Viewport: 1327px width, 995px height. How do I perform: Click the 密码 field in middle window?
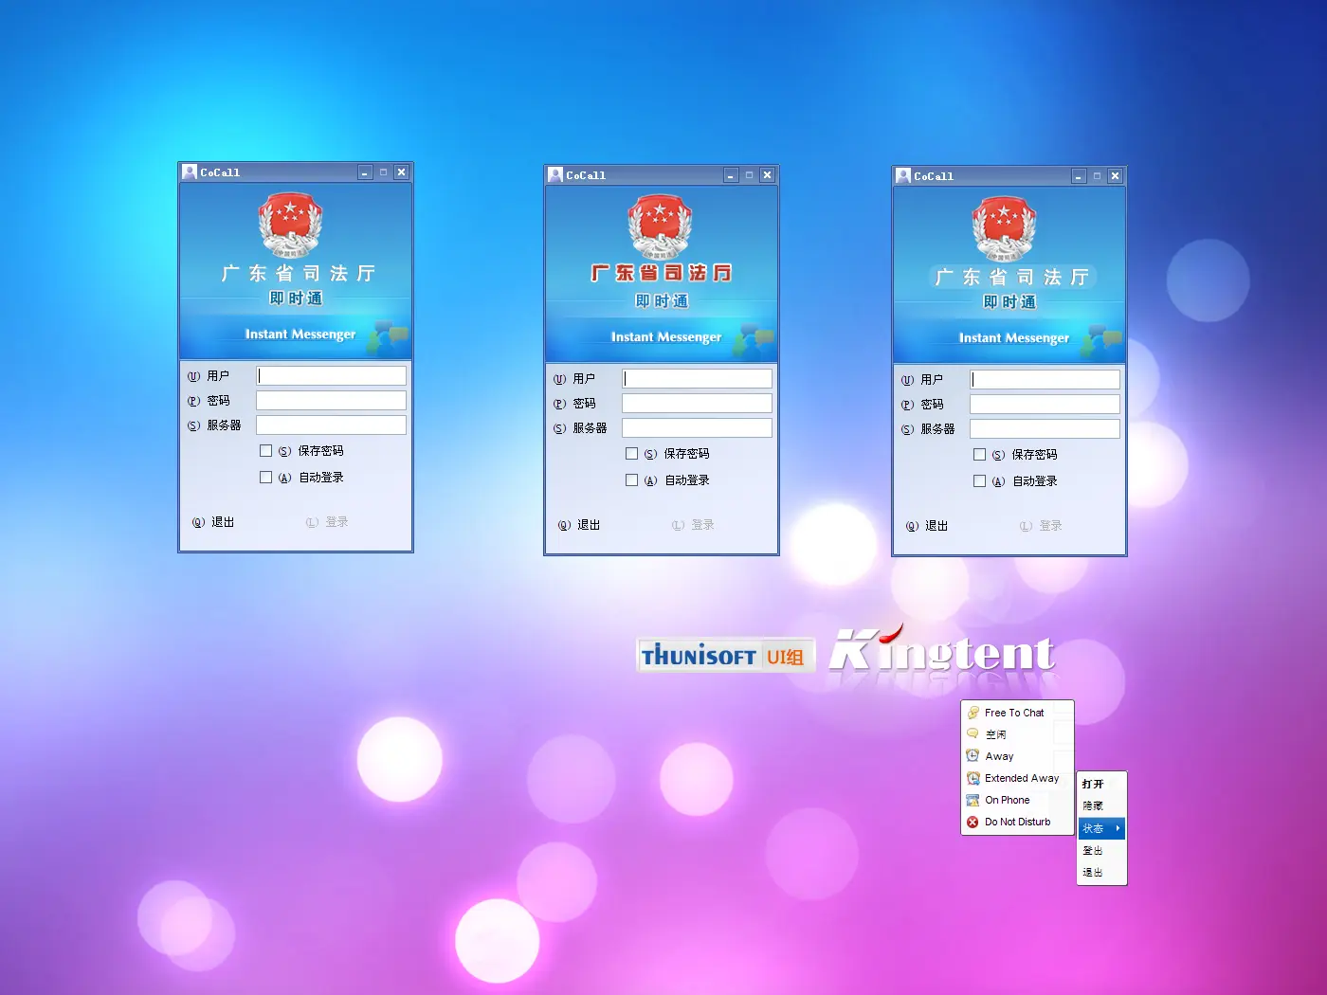click(x=697, y=404)
